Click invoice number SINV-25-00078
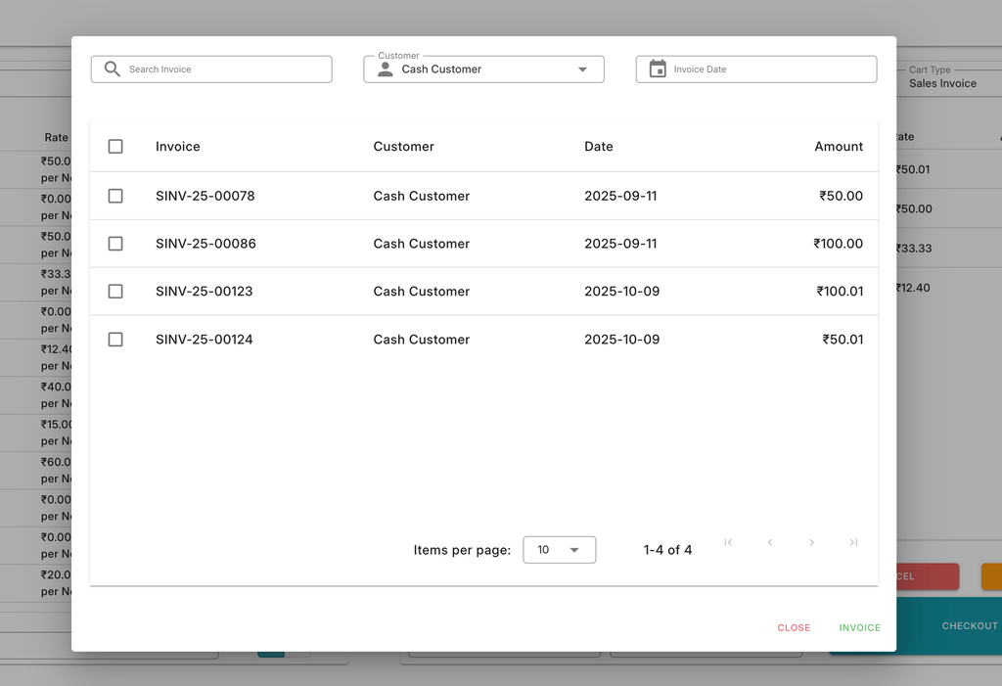 [x=205, y=196]
